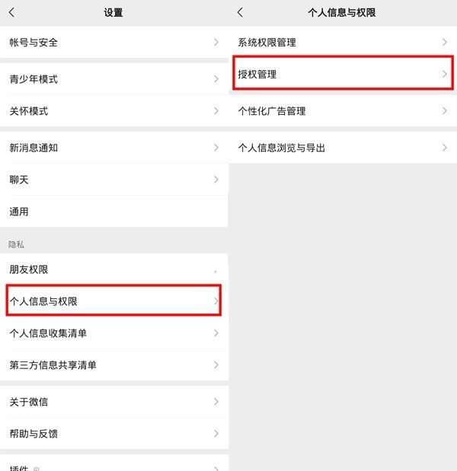Screen dimensions: 457x471
Task: Click arrow next to 关于微信
Action: click(216, 402)
